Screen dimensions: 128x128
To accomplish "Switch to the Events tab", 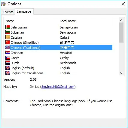I will [x=8, y=12].
